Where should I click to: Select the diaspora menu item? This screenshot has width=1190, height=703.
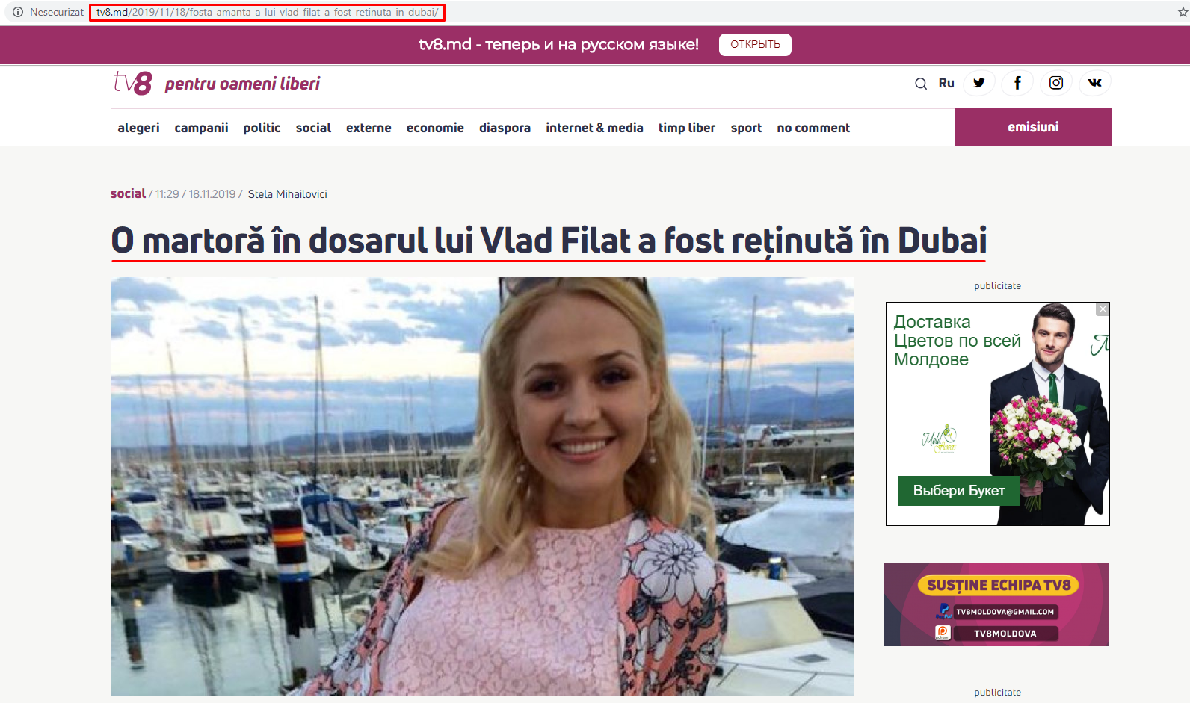pos(505,128)
